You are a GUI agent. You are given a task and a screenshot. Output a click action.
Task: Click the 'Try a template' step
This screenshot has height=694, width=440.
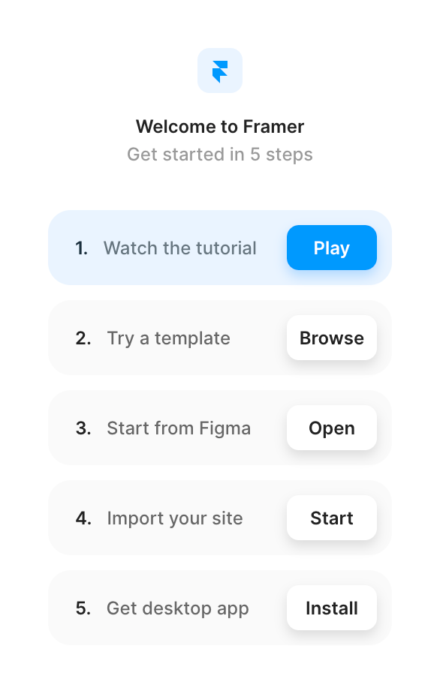[x=168, y=338]
